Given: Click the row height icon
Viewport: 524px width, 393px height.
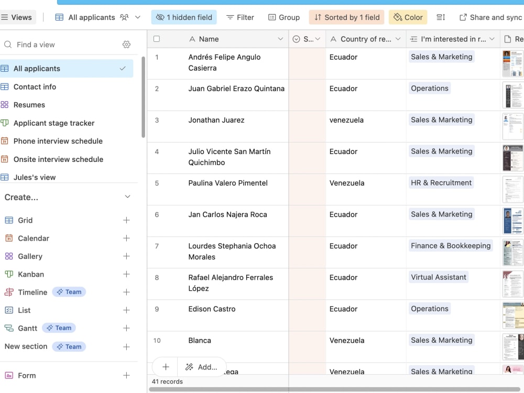Looking at the screenshot, I should pos(441,17).
